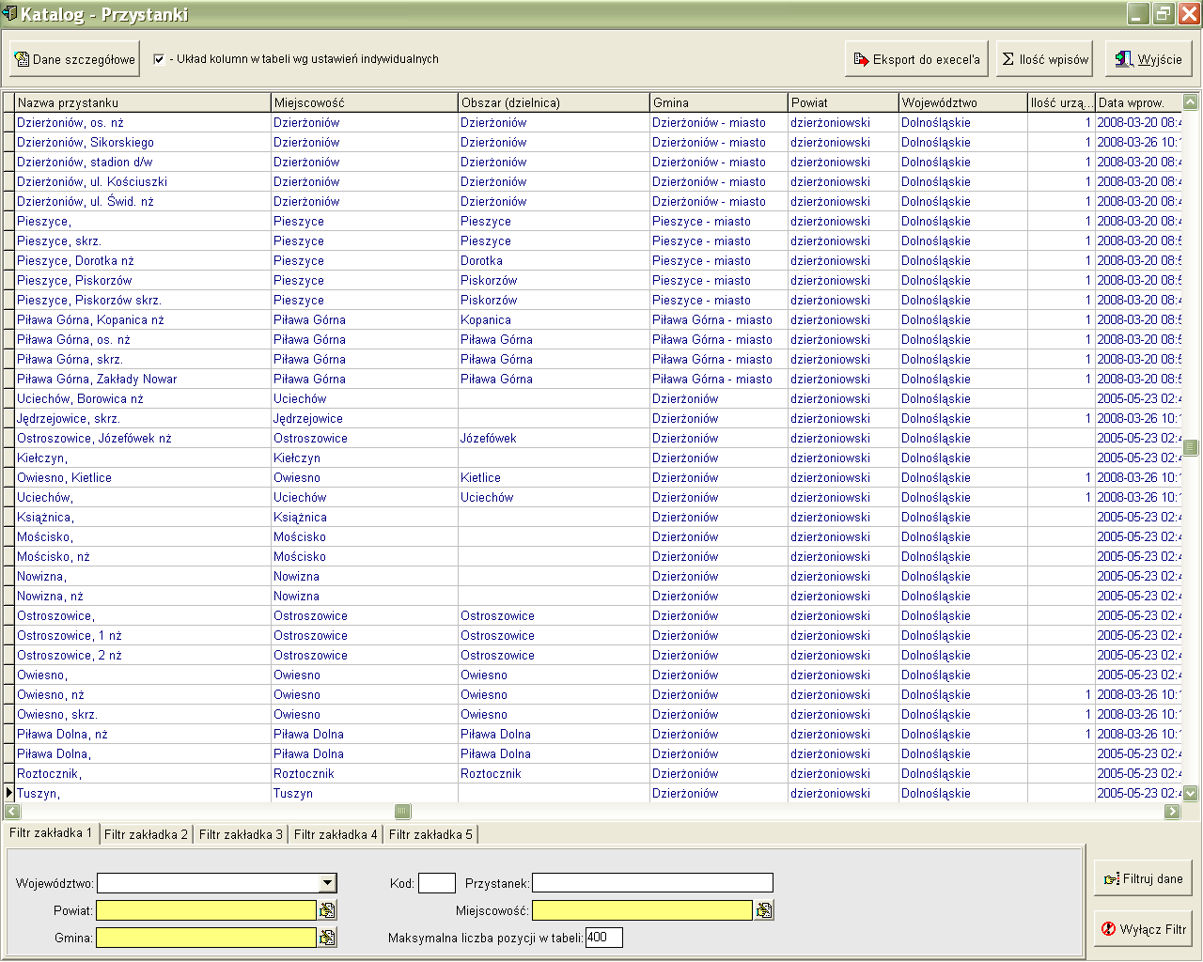Select row Owiesno, Kietlice
The image size is (1203, 962).
point(598,478)
